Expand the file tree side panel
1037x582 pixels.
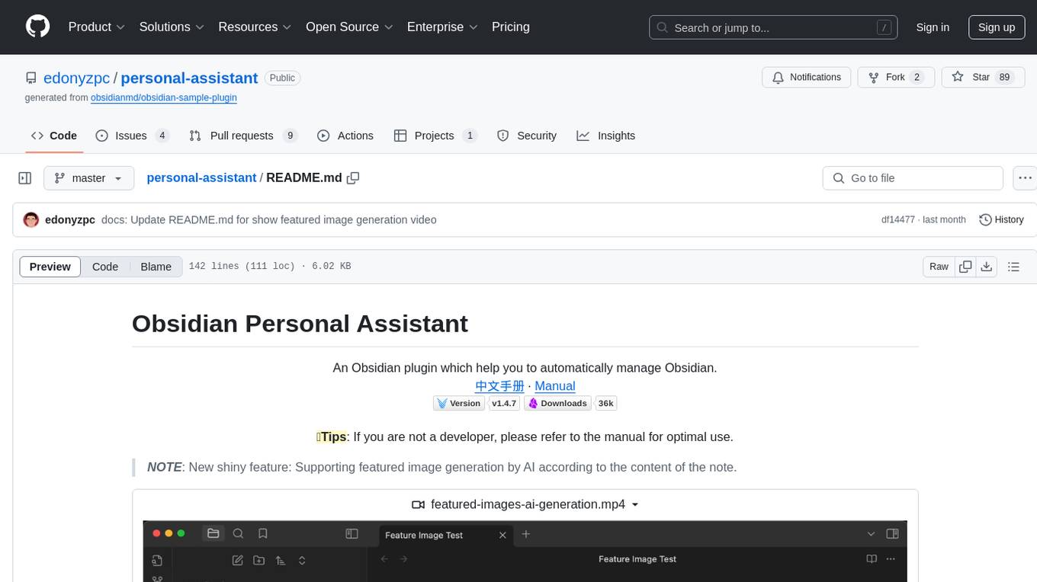tap(25, 178)
